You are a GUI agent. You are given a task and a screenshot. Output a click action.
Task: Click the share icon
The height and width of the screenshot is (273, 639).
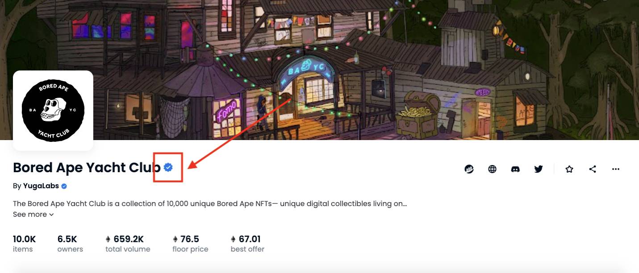point(593,169)
